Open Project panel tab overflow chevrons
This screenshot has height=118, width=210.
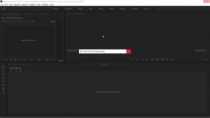tap(56, 14)
